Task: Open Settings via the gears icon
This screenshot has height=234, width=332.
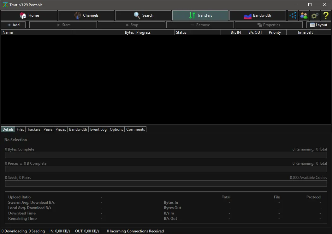Action: tap(315, 15)
